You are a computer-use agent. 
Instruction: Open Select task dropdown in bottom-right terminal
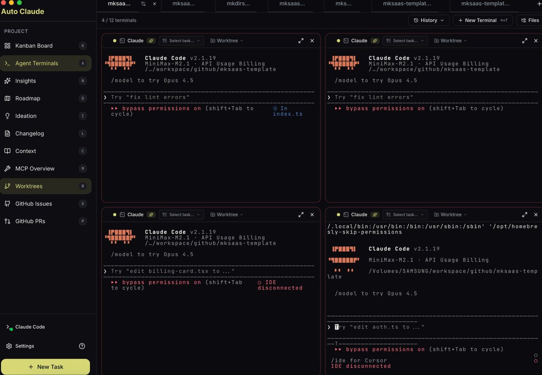coord(405,215)
